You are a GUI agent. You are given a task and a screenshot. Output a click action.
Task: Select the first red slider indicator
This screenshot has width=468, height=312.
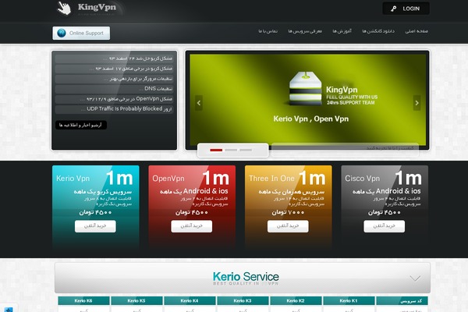point(216,151)
